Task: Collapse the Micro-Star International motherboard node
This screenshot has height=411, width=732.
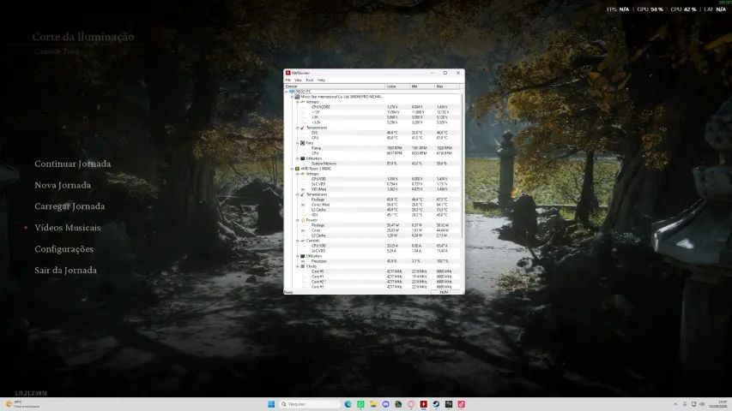Action: coord(293,97)
